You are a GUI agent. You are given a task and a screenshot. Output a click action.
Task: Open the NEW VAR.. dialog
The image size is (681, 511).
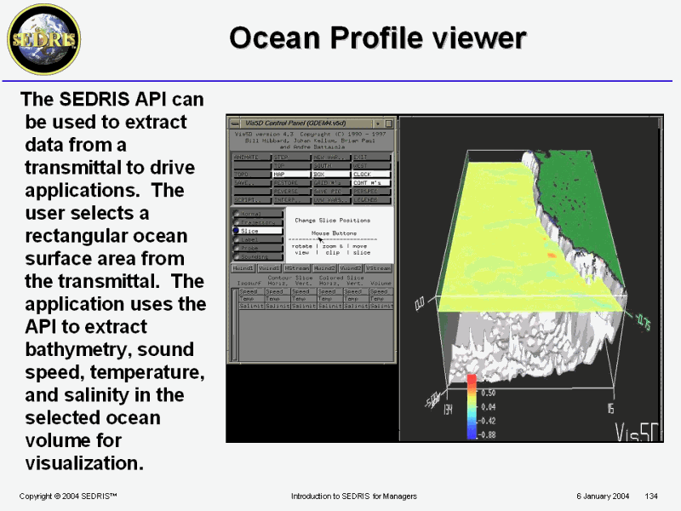(x=330, y=157)
